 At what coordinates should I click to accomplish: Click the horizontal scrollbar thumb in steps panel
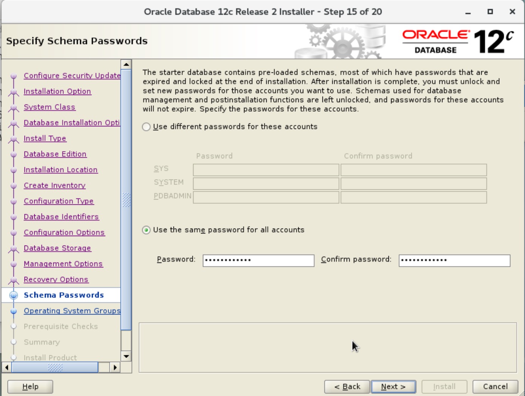coord(55,367)
